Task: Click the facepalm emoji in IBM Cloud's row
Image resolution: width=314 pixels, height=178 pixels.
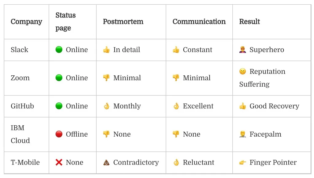Action: [x=243, y=134]
